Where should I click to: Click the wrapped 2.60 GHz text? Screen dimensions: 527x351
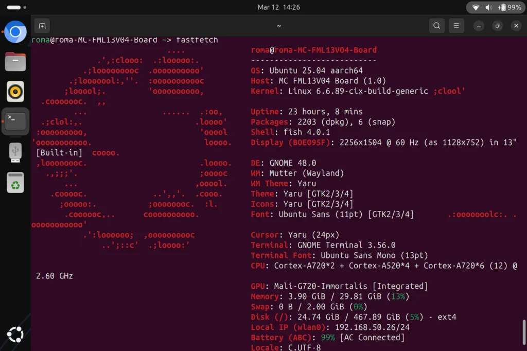[x=55, y=276]
